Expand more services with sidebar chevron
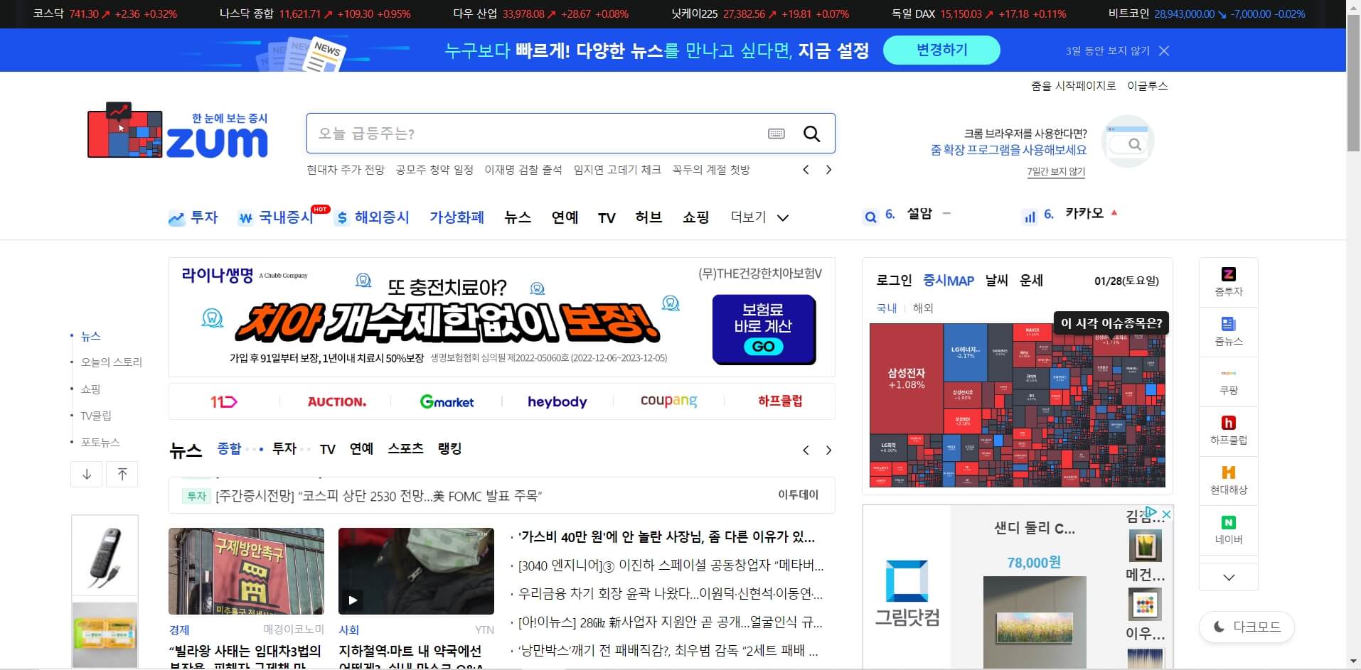 1228,577
